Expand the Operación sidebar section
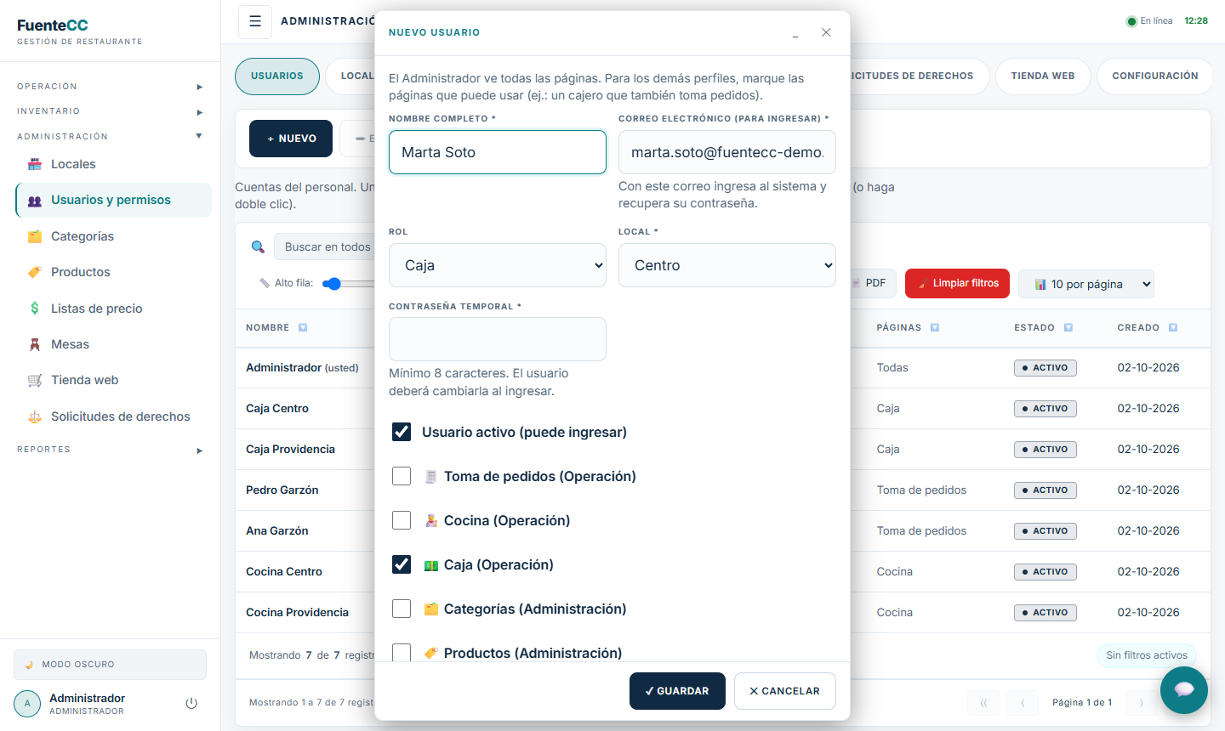 click(110, 87)
